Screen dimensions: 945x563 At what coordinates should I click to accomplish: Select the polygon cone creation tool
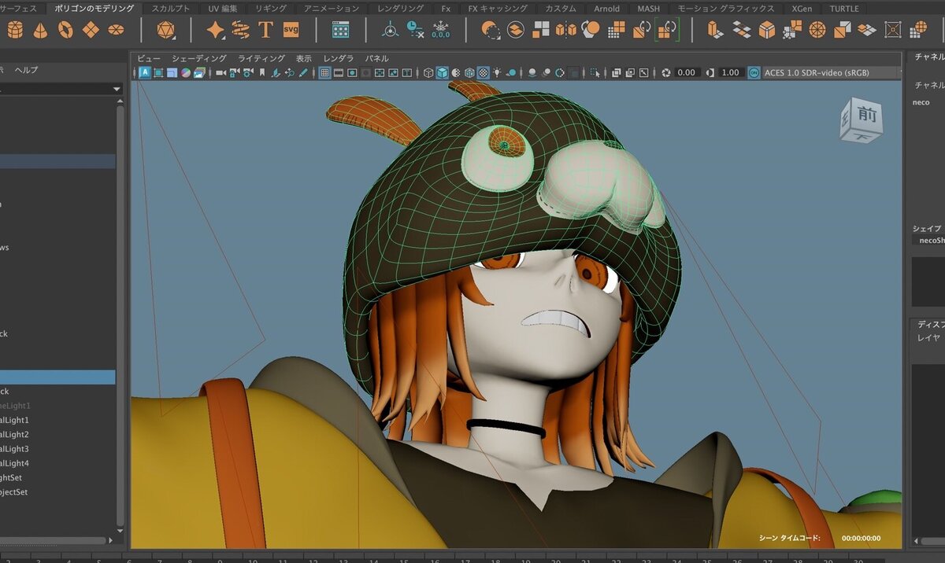tap(40, 31)
